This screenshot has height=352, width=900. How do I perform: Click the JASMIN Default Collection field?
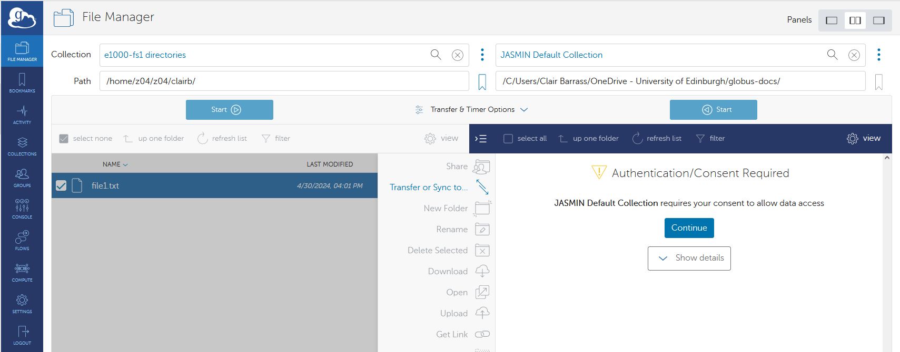[x=680, y=55]
